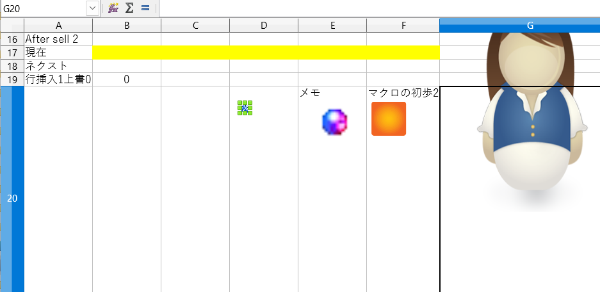Select row 18 header
The image size is (600, 292).
tap(12, 66)
